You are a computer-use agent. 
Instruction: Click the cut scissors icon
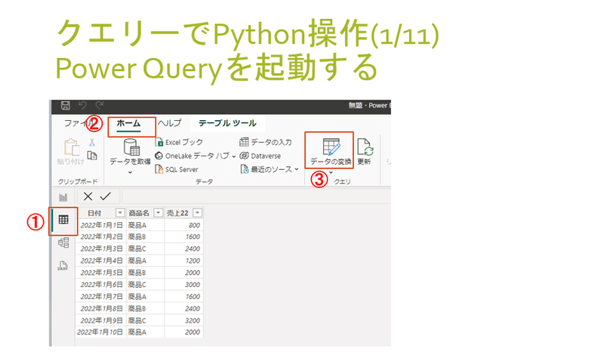92,142
